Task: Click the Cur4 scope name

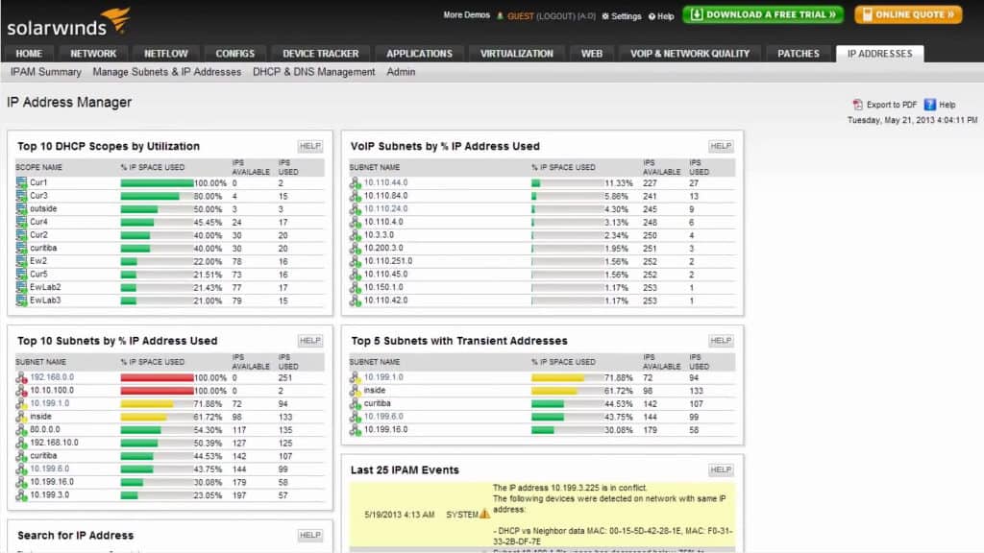Action: coord(38,222)
